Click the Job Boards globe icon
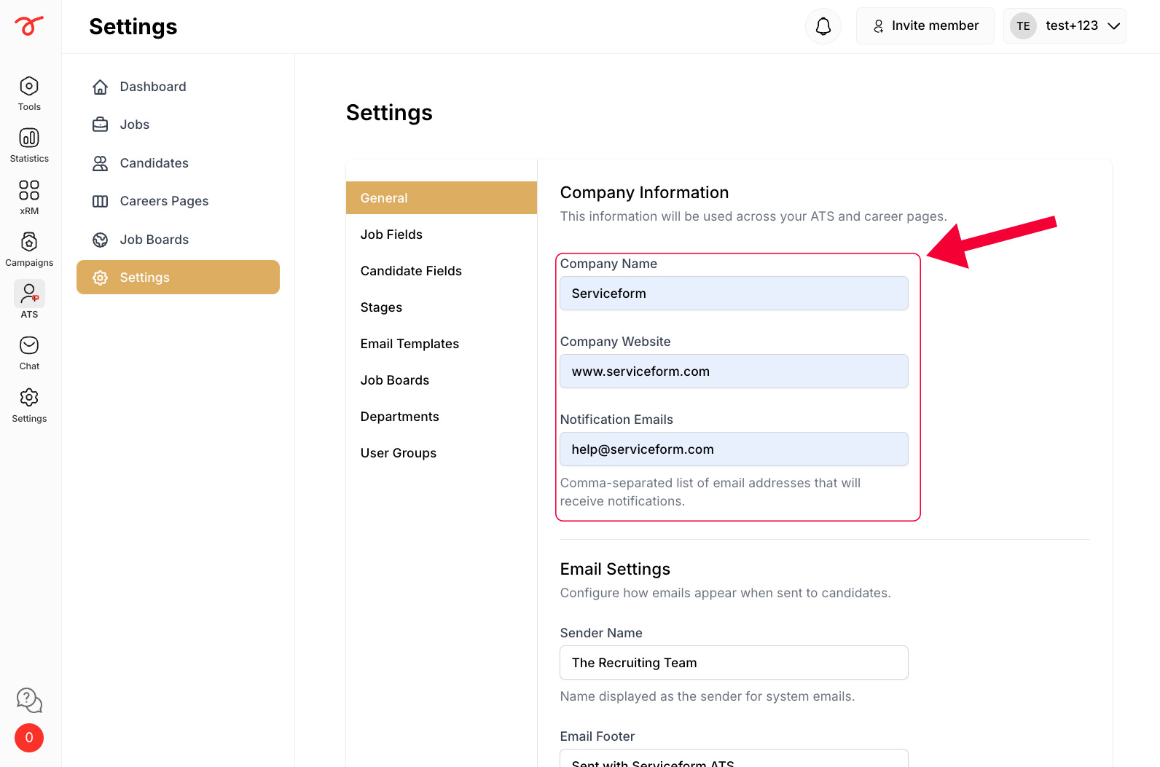The width and height of the screenshot is (1160, 767). (101, 240)
